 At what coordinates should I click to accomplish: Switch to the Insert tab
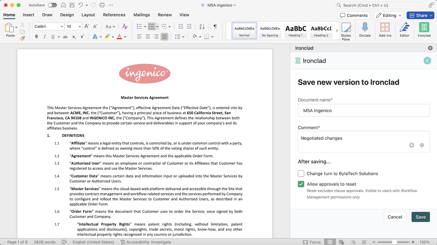pyautogui.click(x=28, y=15)
